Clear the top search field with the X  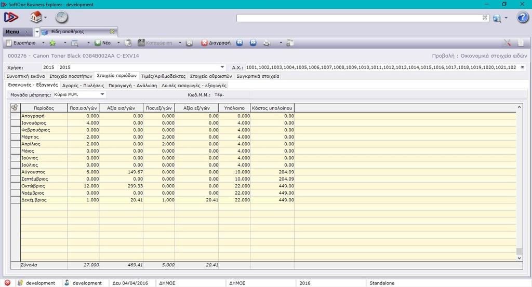pyautogui.click(x=485, y=18)
